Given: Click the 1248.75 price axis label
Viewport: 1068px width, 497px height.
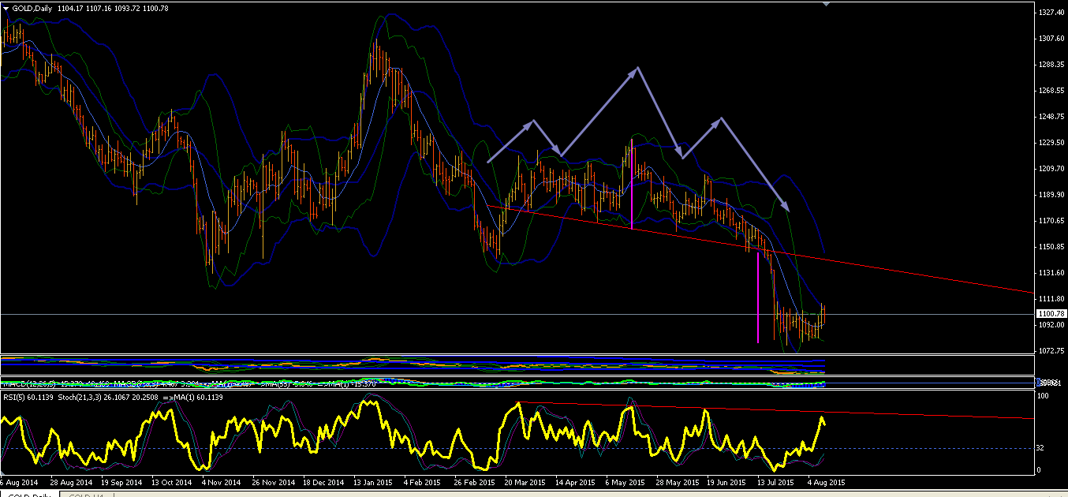Looking at the screenshot, I should tap(1053, 117).
